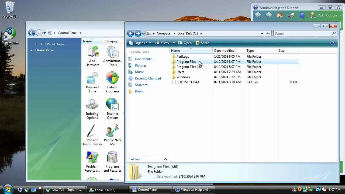The image size is (345, 194).
Task: Select the Users folder
Action: tap(180, 72)
